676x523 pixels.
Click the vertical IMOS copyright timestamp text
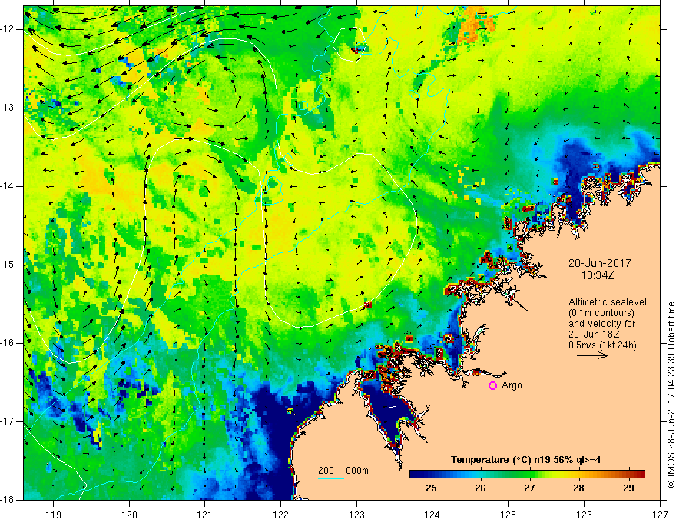[x=671, y=395]
